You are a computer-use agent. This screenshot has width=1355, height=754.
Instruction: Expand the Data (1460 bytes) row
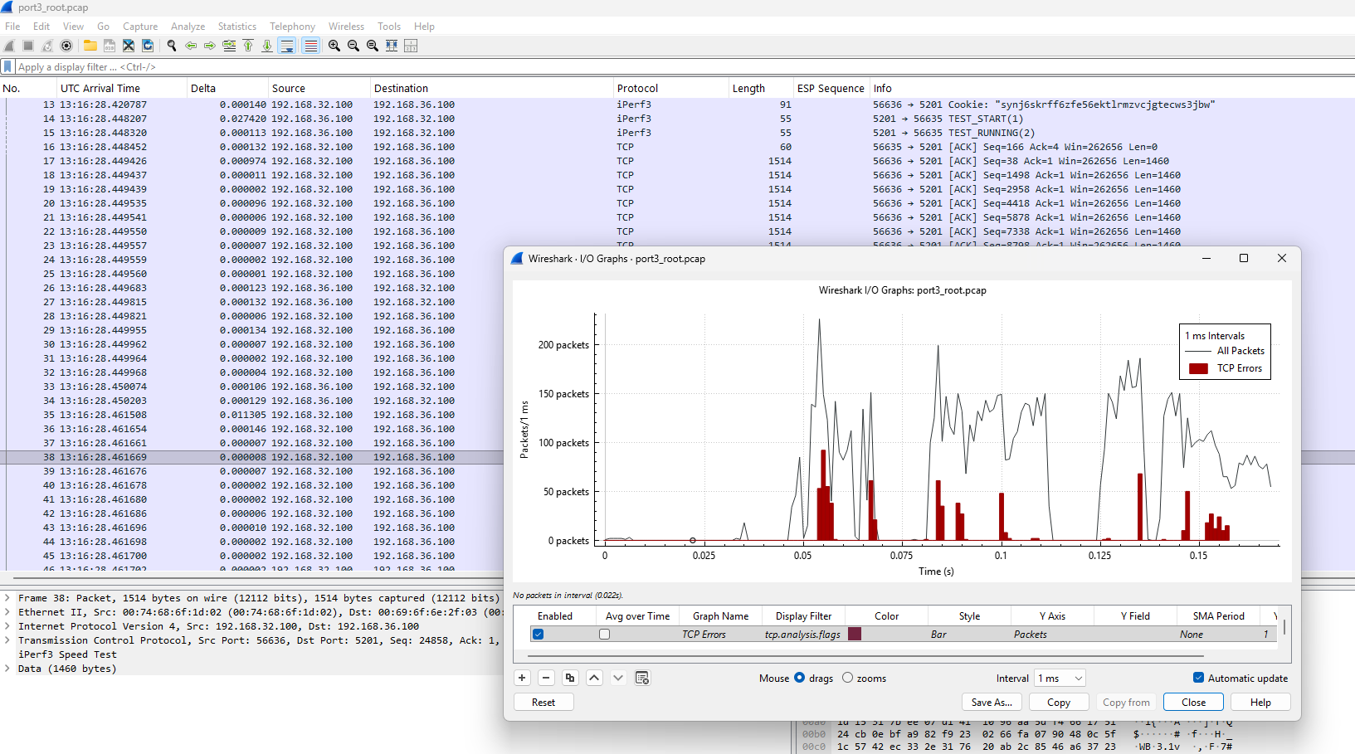coord(7,669)
